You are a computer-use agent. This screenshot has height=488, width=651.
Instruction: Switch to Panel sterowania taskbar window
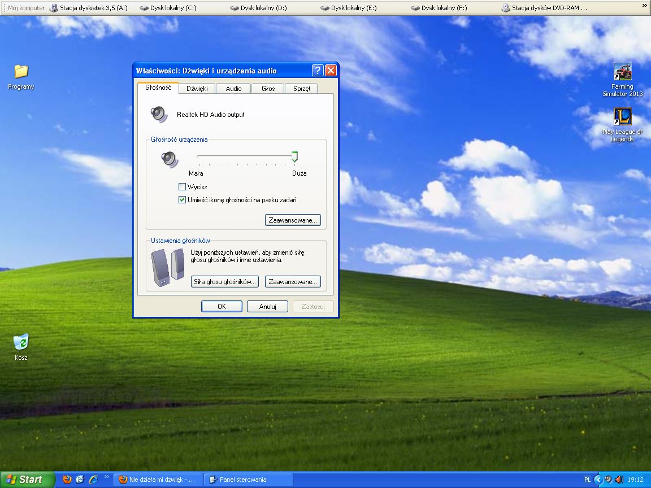coord(248,480)
